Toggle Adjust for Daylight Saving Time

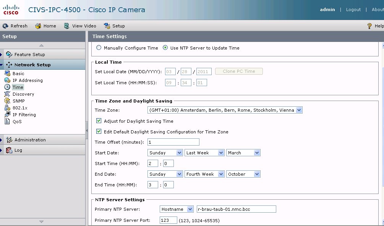99,120
